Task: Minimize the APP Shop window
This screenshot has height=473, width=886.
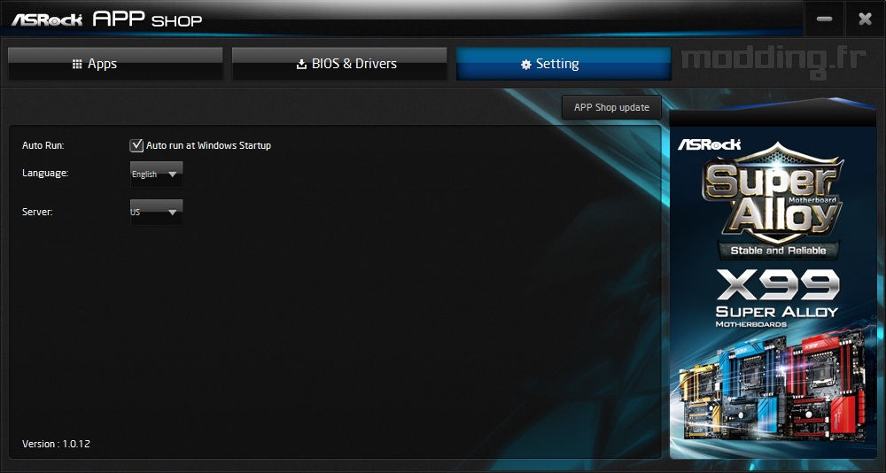Action: pos(824,19)
